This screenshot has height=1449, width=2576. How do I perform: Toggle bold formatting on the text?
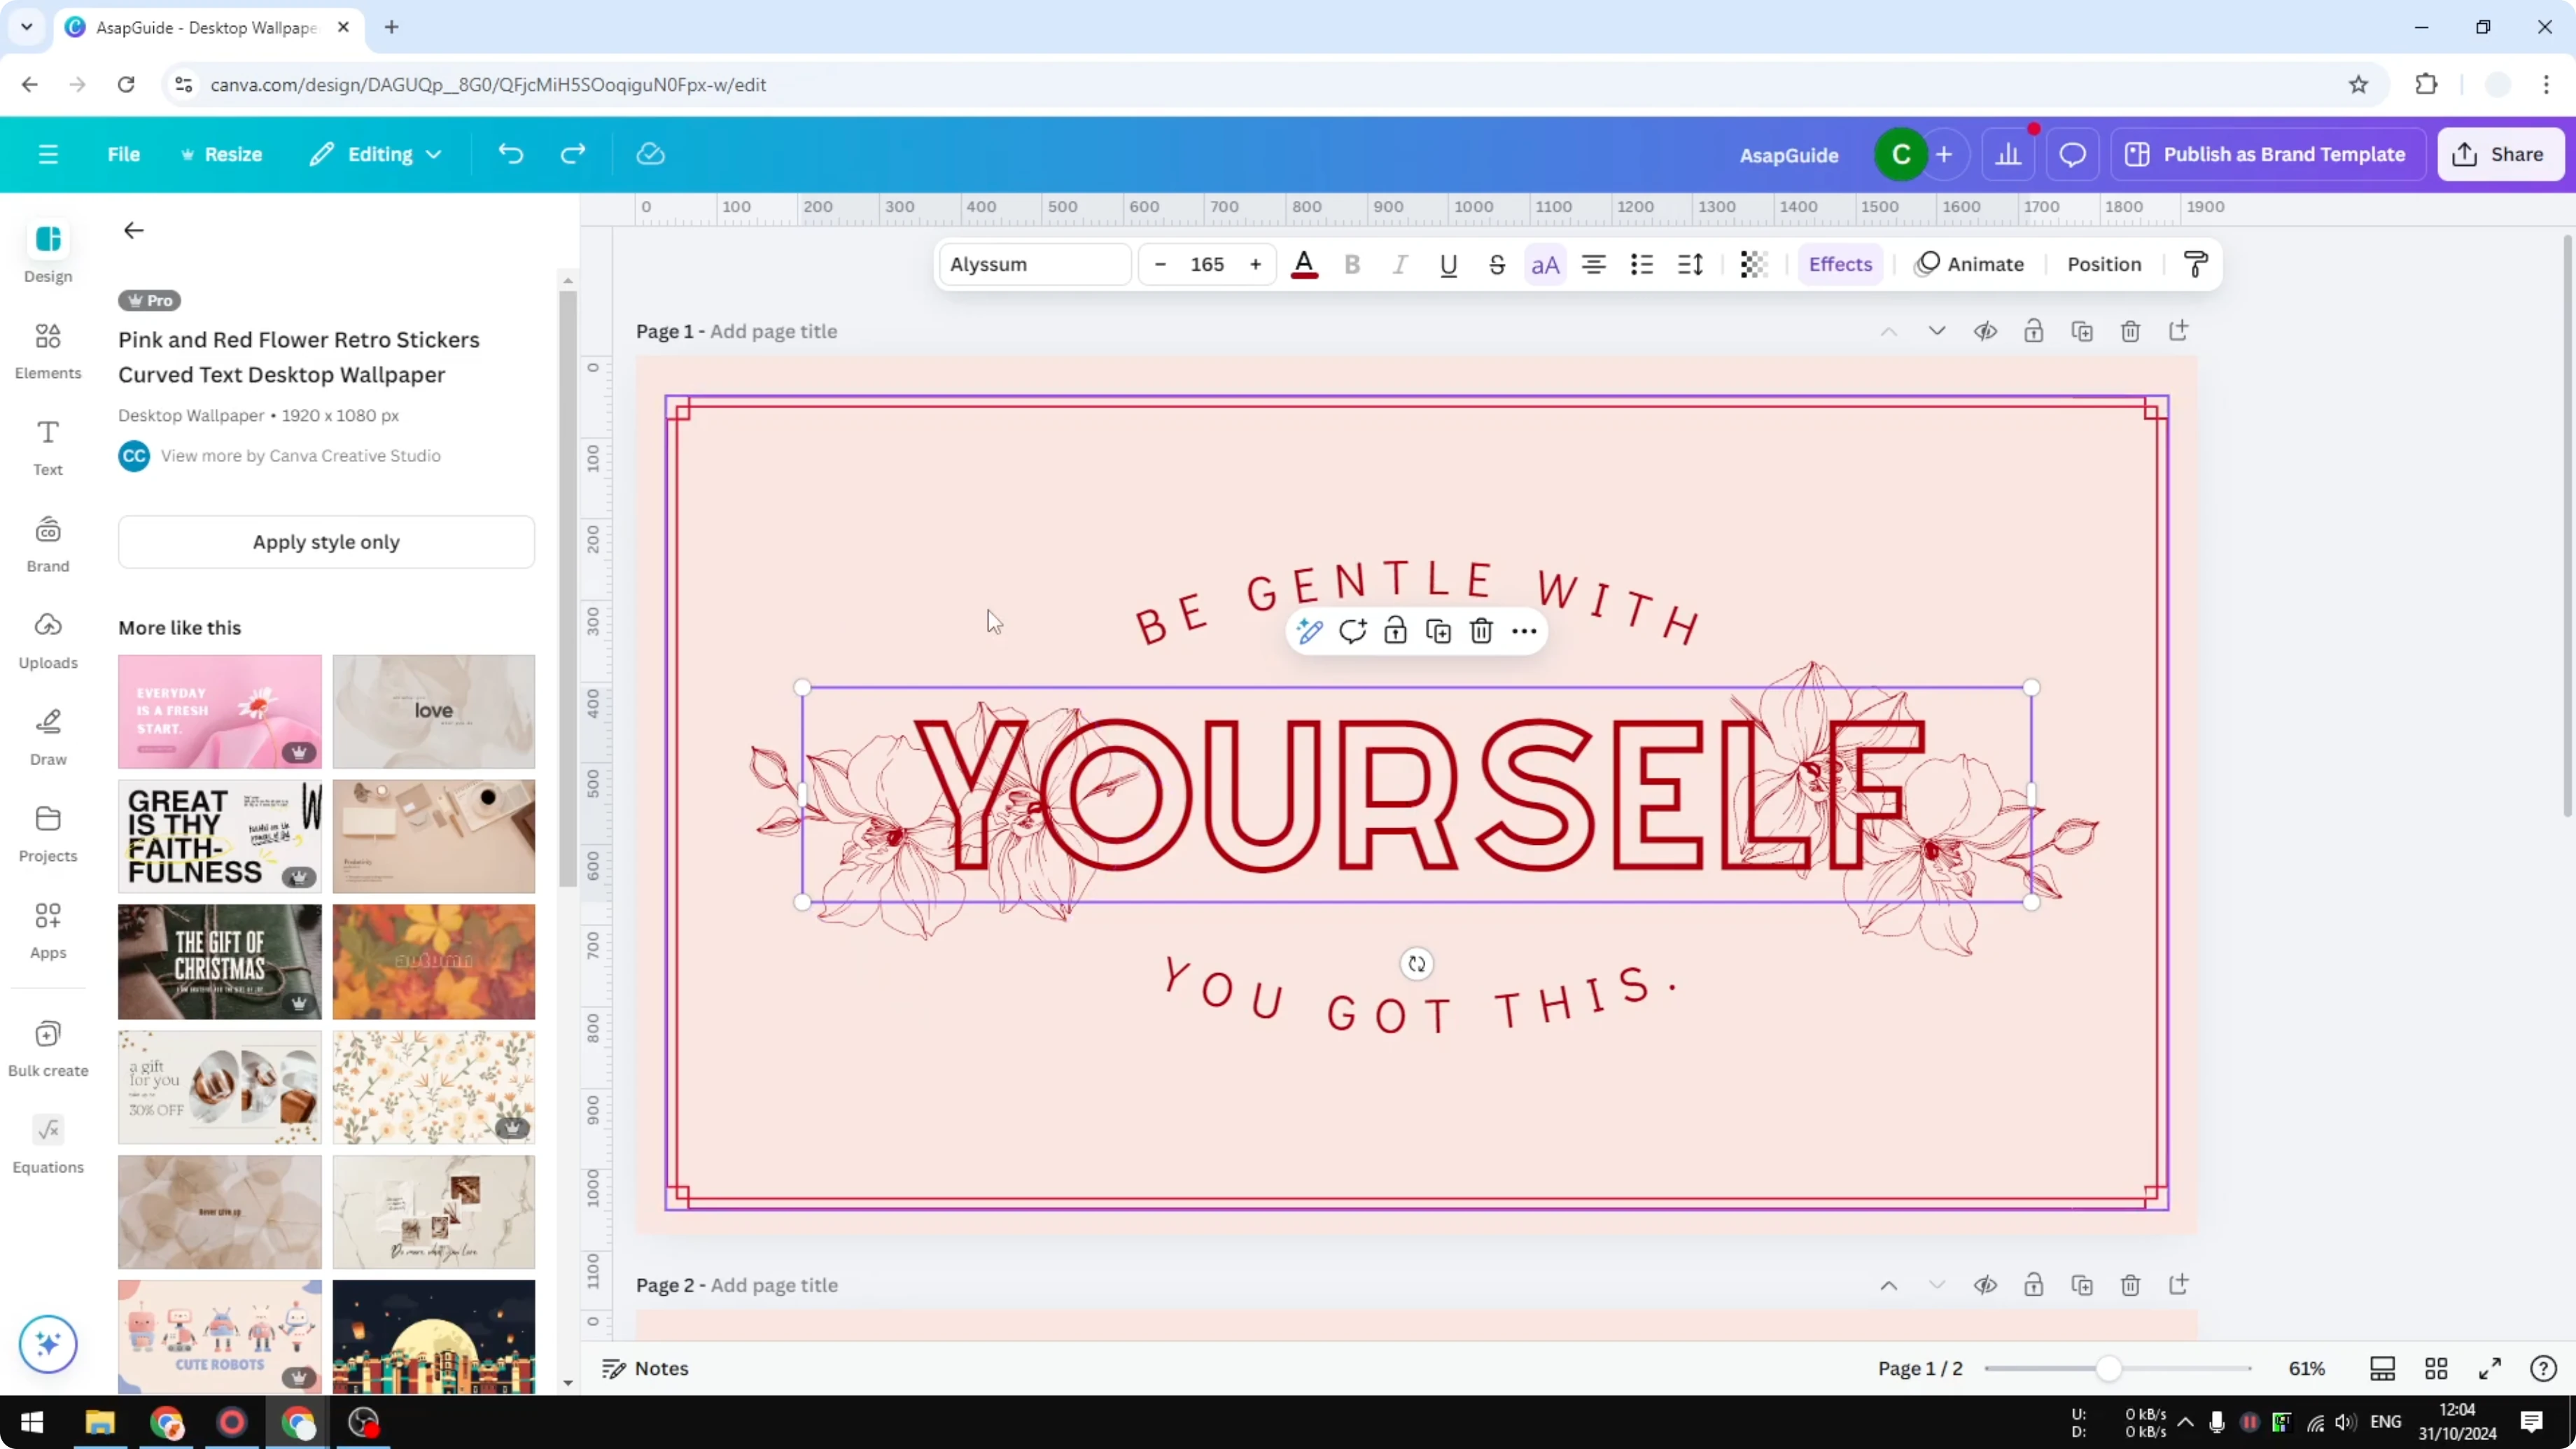(1352, 264)
